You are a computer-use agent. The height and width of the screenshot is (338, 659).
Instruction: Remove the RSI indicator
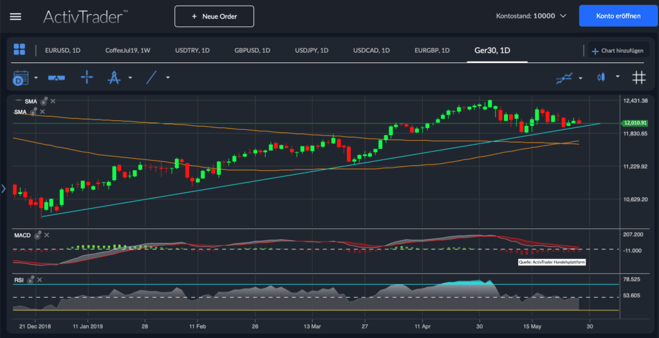coord(39,280)
